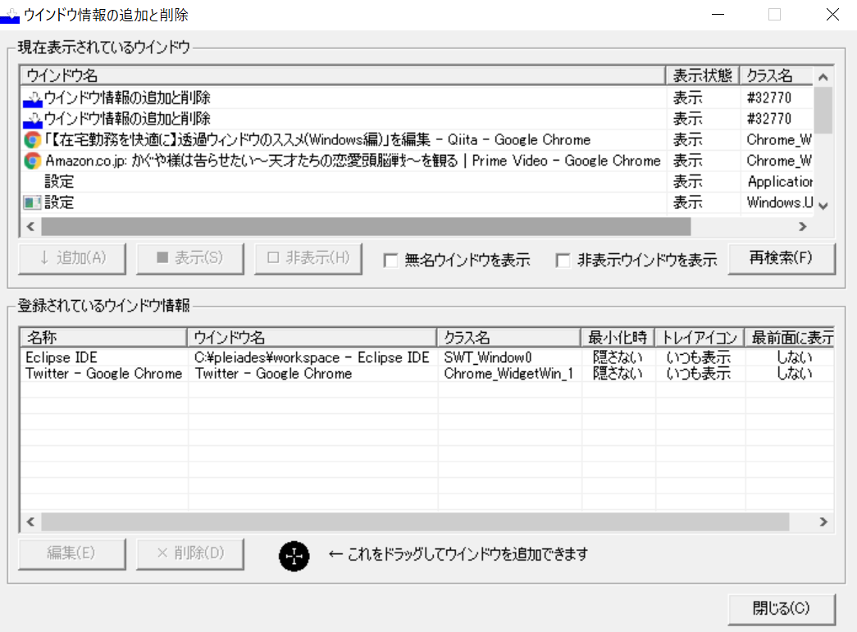Click the トレイアイコン column header

700,338
